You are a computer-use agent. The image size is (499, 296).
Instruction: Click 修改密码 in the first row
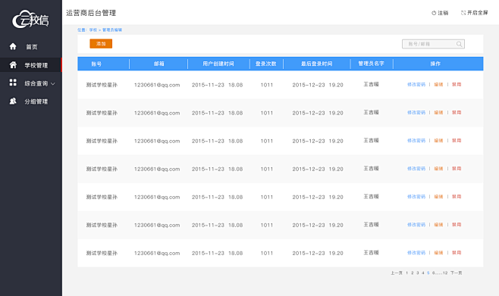pyautogui.click(x=416, y=85)
